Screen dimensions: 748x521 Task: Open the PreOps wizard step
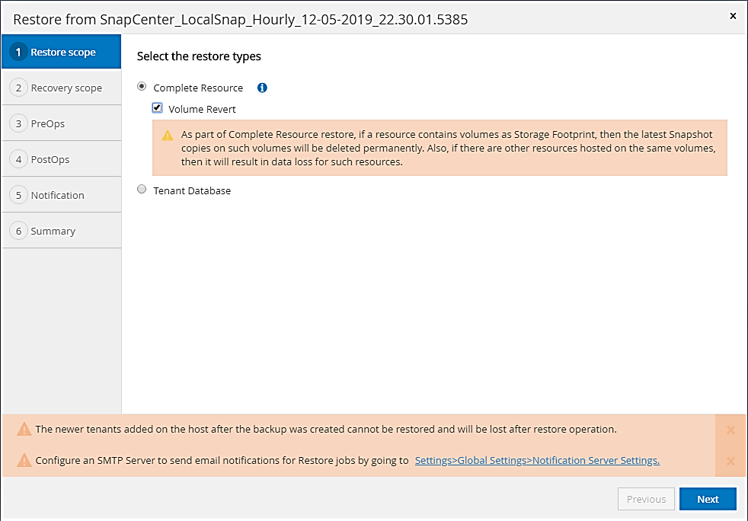[x=47, y=123]
